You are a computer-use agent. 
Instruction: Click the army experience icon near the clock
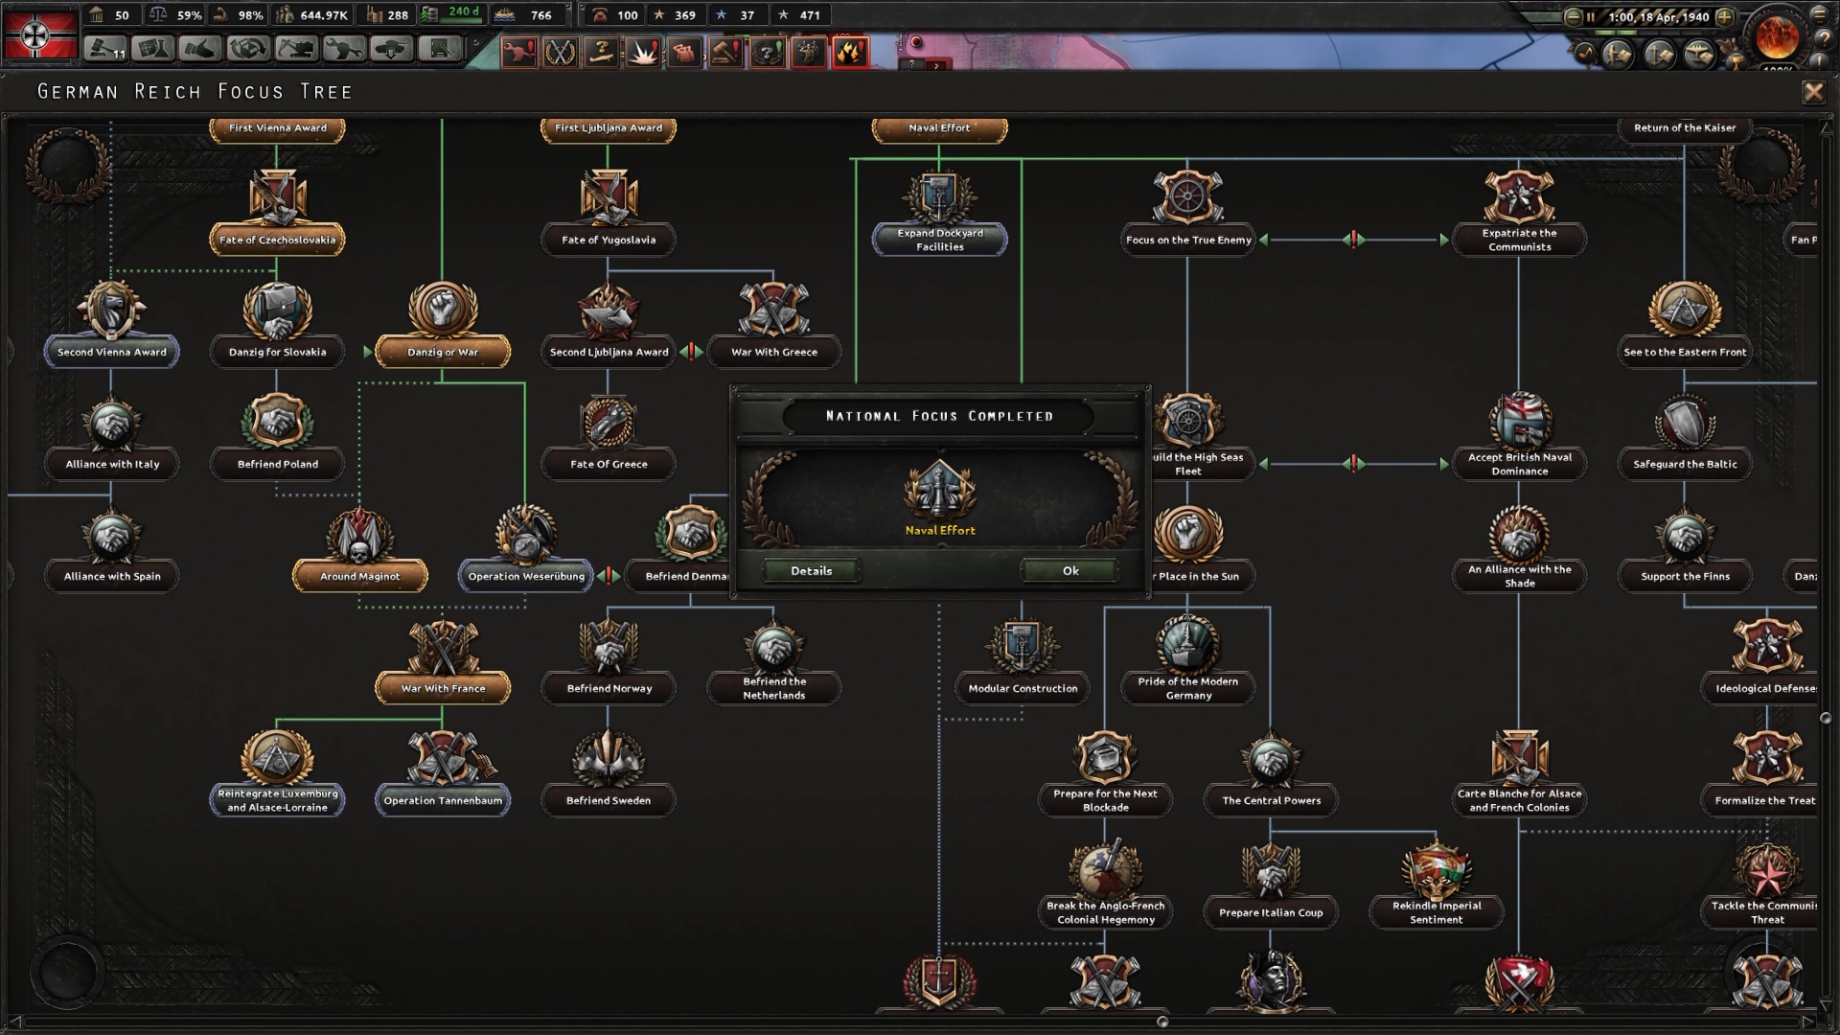pyautogui.click(x=1617, y=56)
